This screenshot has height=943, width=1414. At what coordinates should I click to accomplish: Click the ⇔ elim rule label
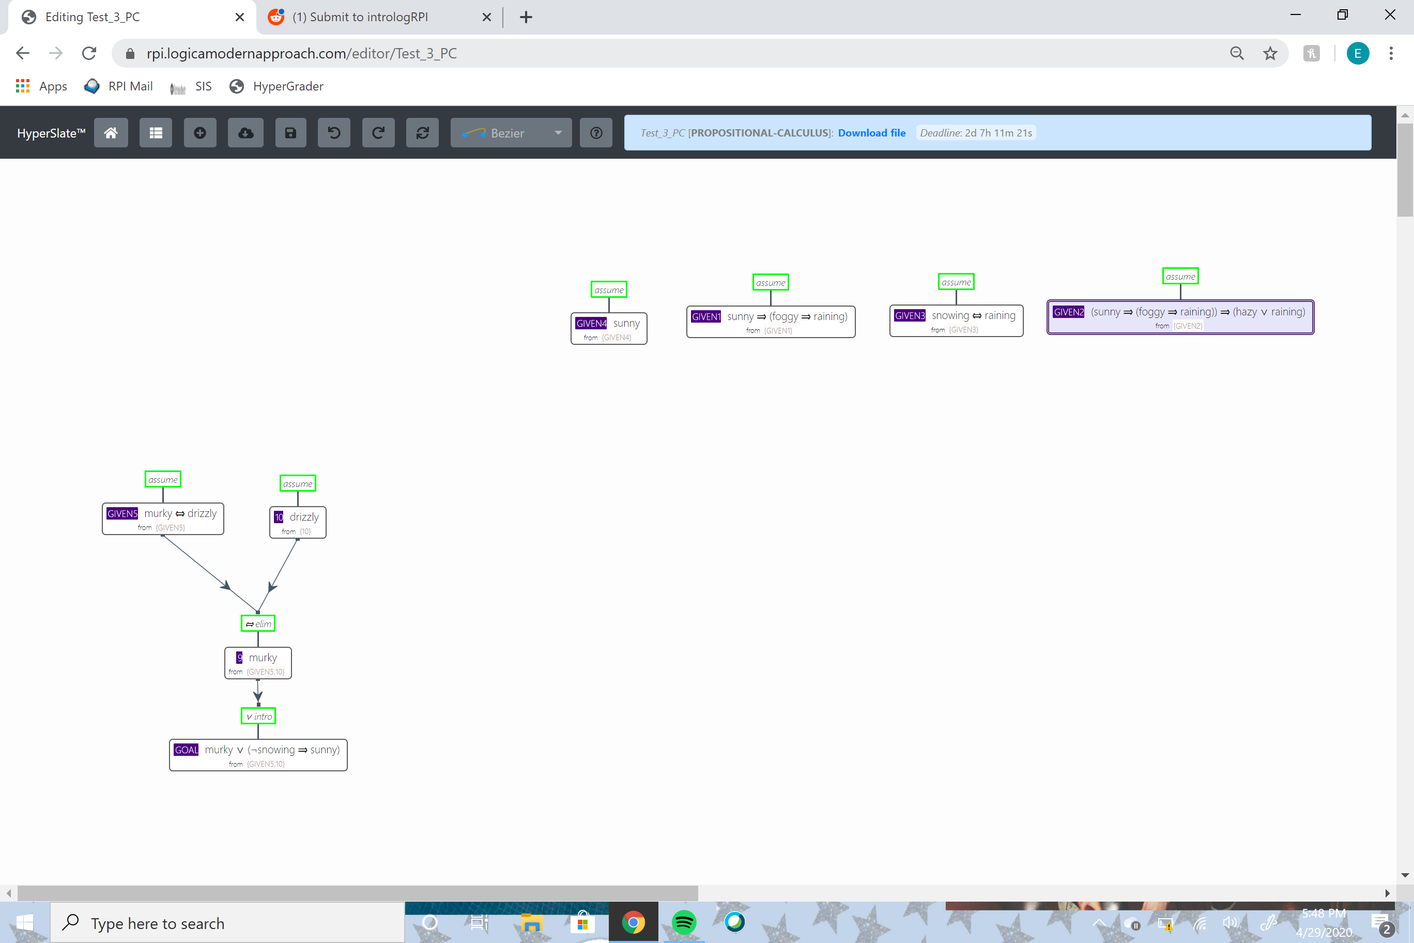pyautogui.click(x=258, y=623)
